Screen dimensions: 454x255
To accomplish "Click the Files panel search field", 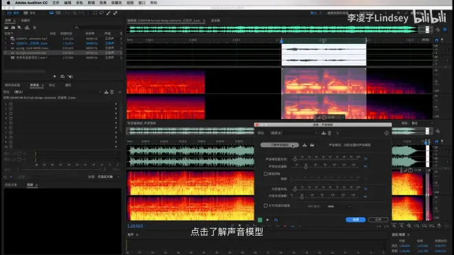I will coord(98,27).
